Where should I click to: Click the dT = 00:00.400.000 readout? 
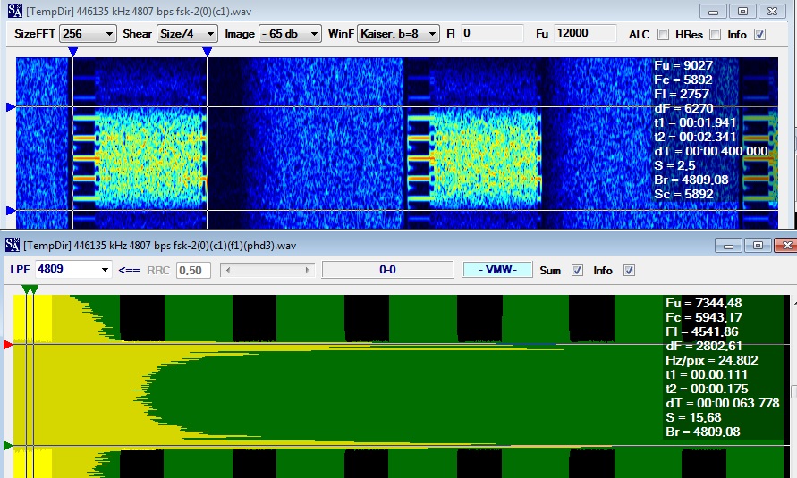pyautogui.click(x=711, y=151)
